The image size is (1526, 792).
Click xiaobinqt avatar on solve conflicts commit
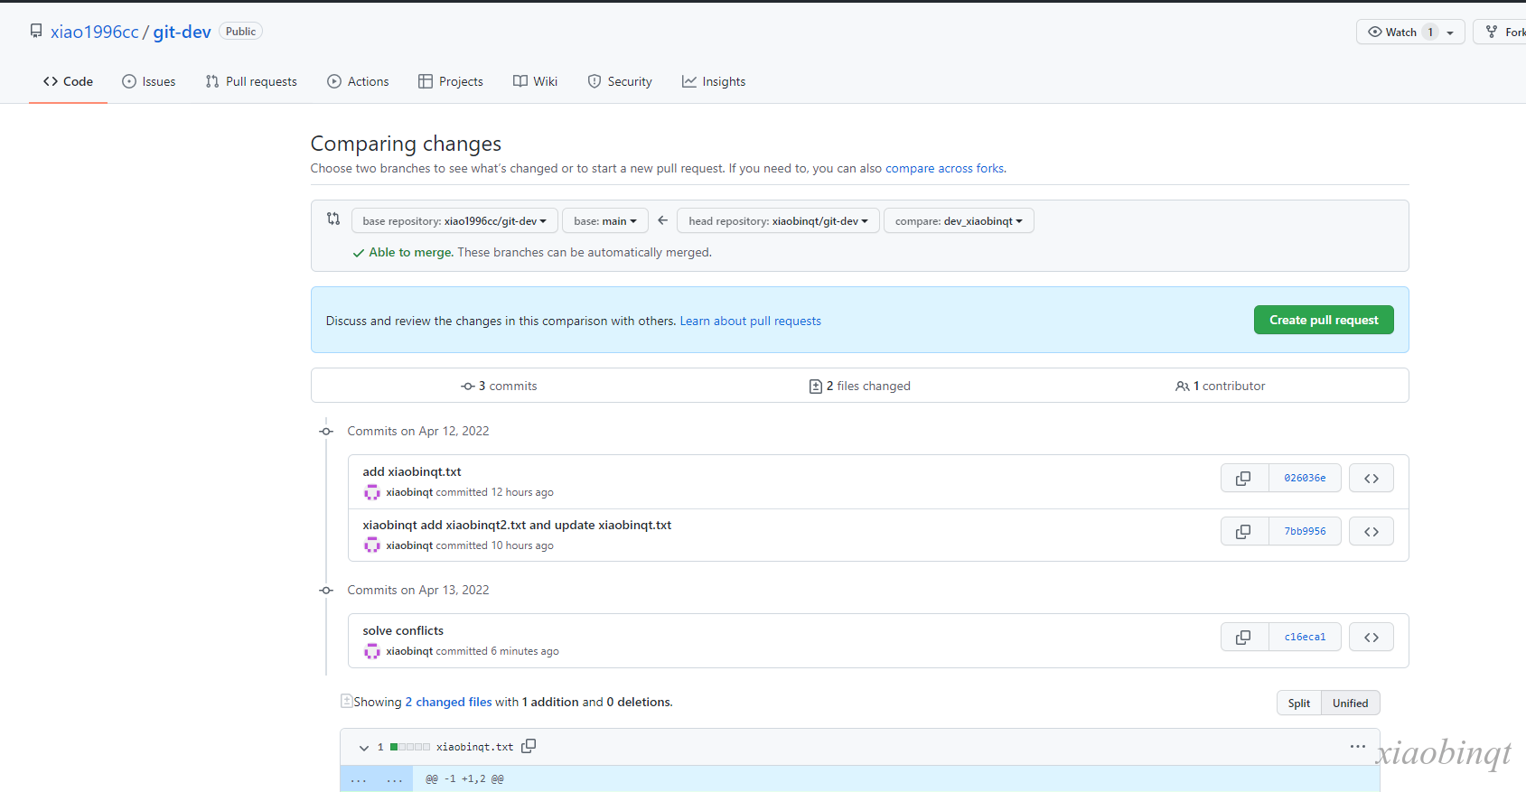point(371,651)
